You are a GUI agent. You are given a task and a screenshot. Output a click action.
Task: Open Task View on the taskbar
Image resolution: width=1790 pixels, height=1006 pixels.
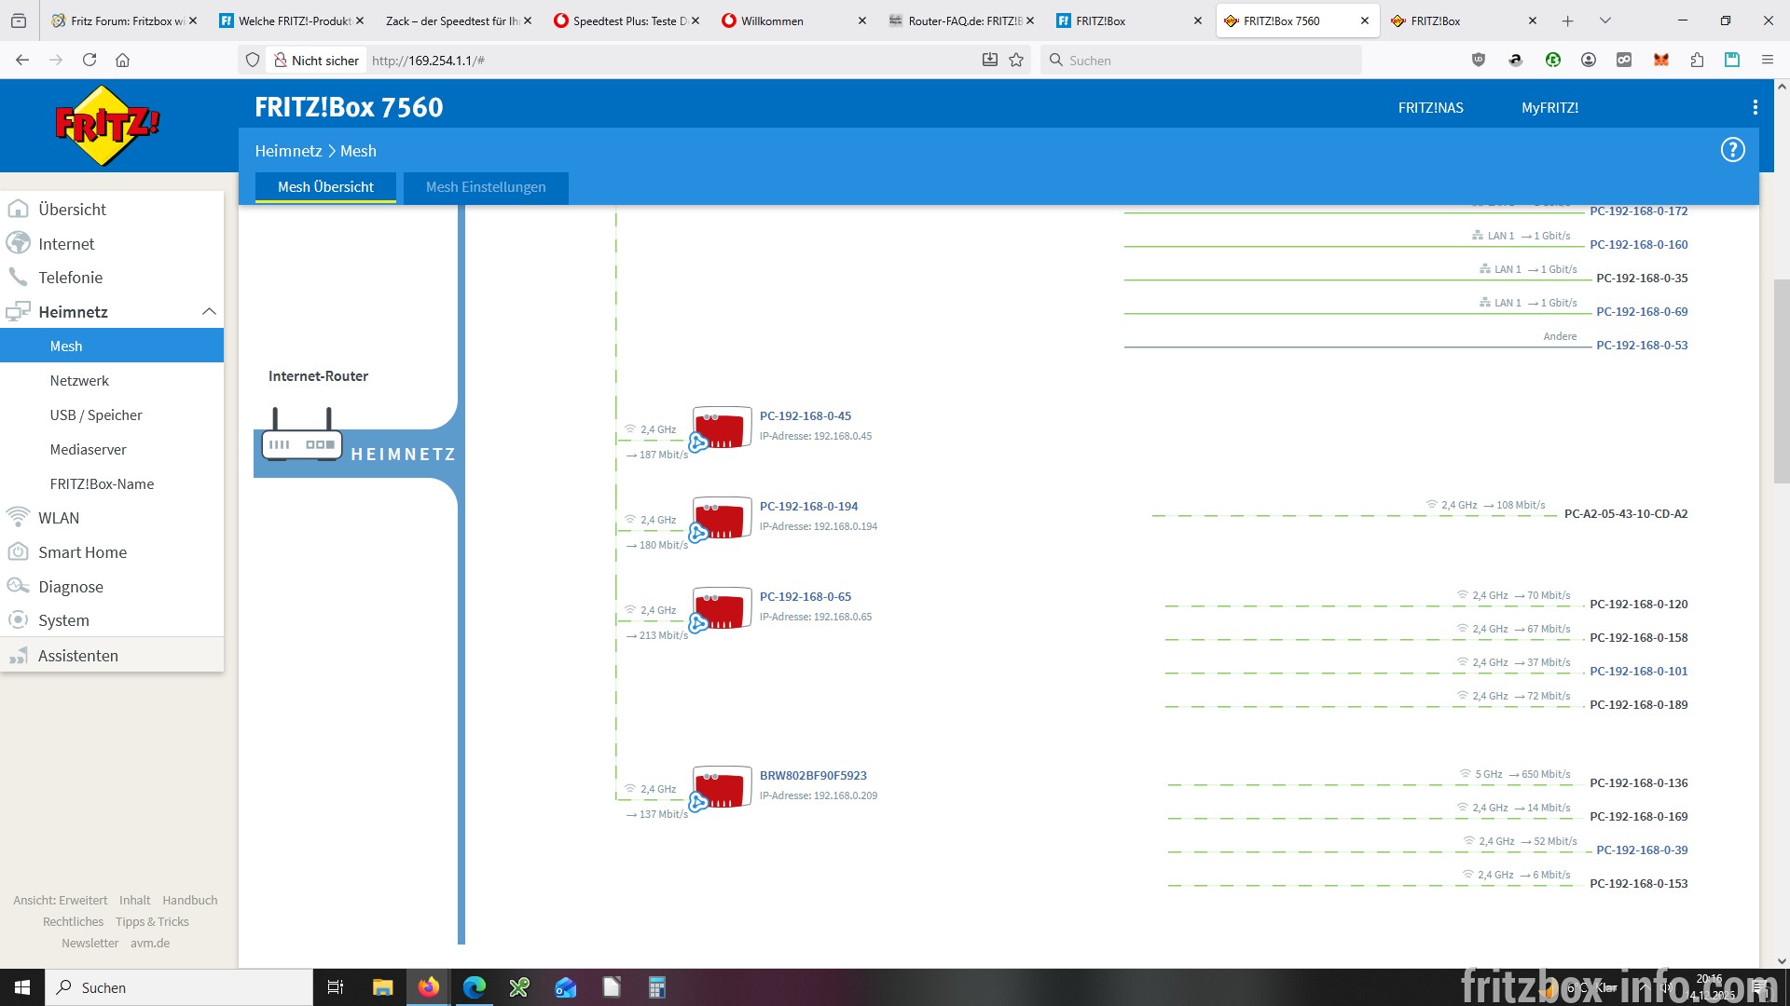click(x=336, y=987)
